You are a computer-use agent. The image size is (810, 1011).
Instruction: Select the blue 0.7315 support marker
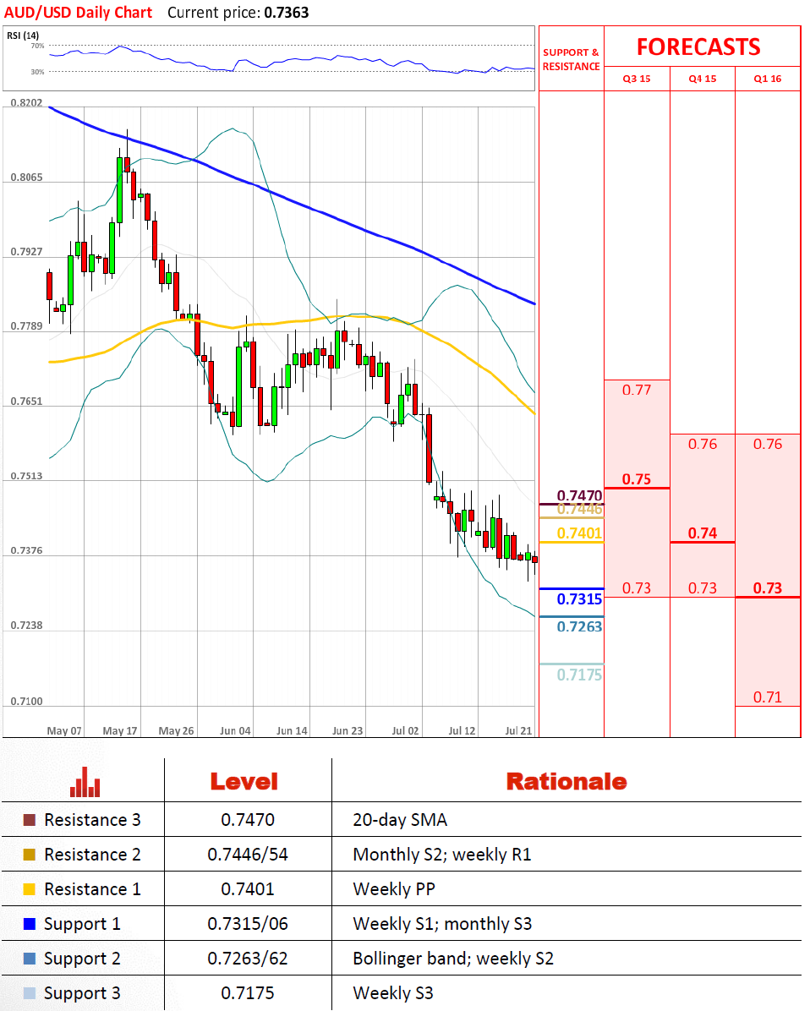(x=579, y=598)
